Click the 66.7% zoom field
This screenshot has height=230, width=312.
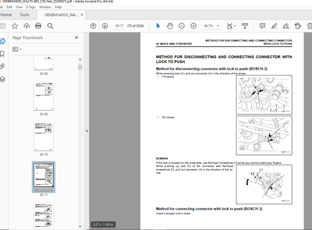(208, 26)
